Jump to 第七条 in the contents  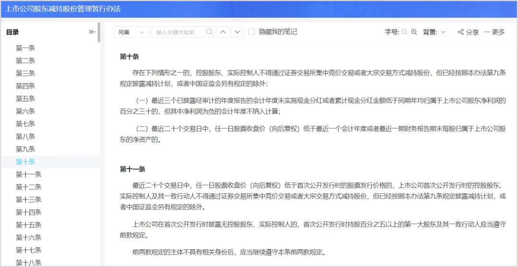pos(25,124)
